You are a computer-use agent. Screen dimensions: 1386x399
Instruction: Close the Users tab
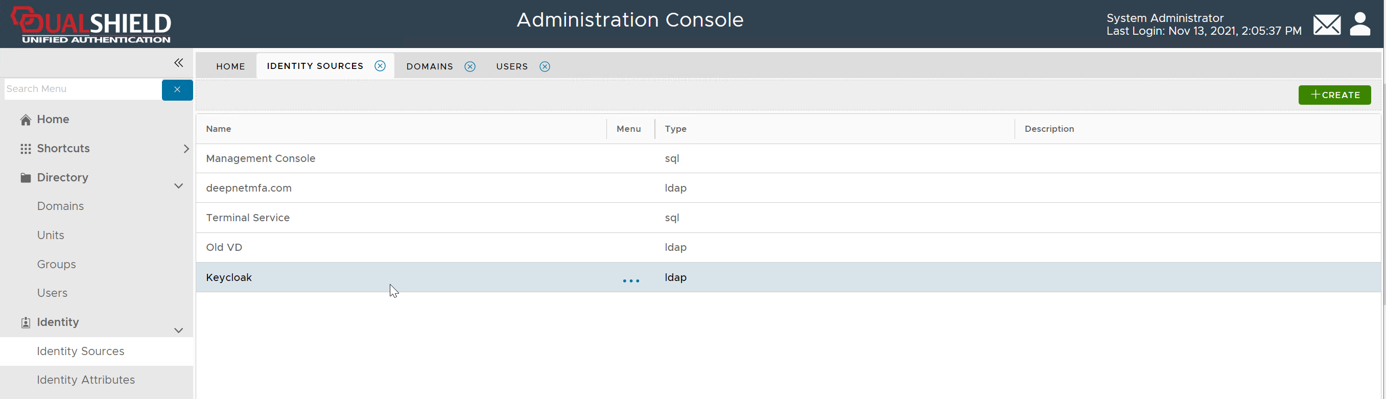click(x=545, y=67)
